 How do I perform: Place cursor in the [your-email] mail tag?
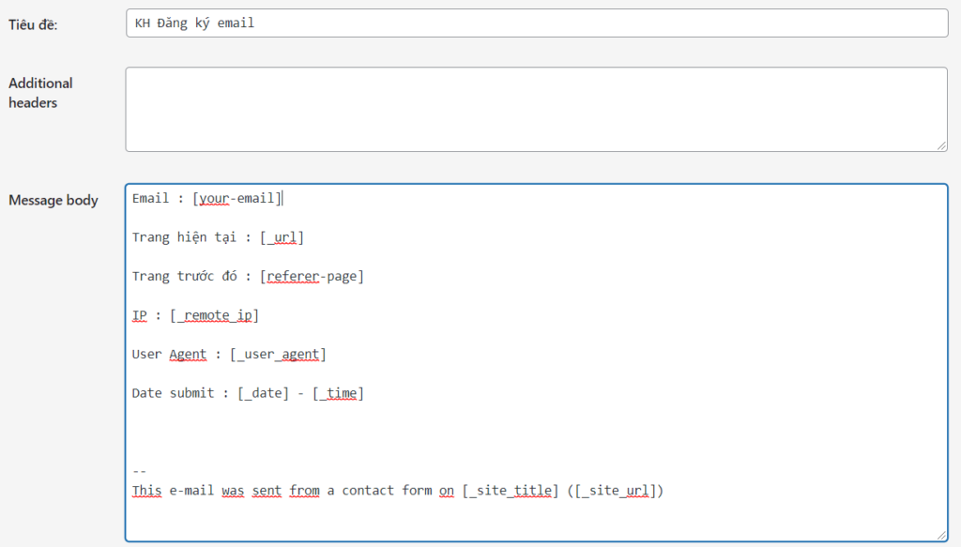click(237, 199)
